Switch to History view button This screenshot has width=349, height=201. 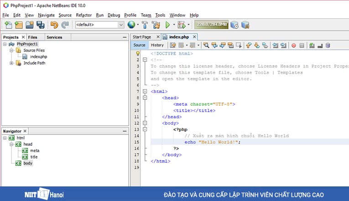157,45
